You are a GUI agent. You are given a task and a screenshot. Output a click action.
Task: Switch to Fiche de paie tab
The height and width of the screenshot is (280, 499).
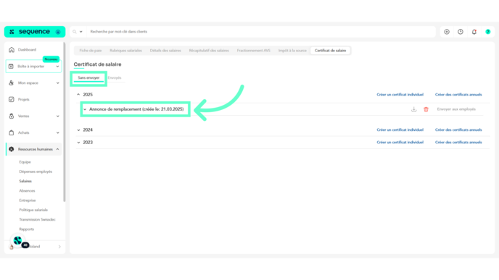click(91, 51)
